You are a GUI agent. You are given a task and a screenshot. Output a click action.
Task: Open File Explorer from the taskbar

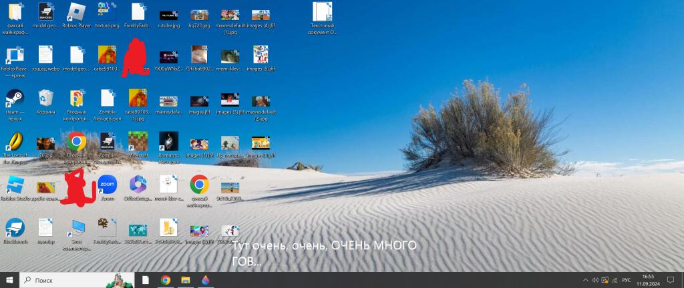pyautogui.click(x=186, y=280)
